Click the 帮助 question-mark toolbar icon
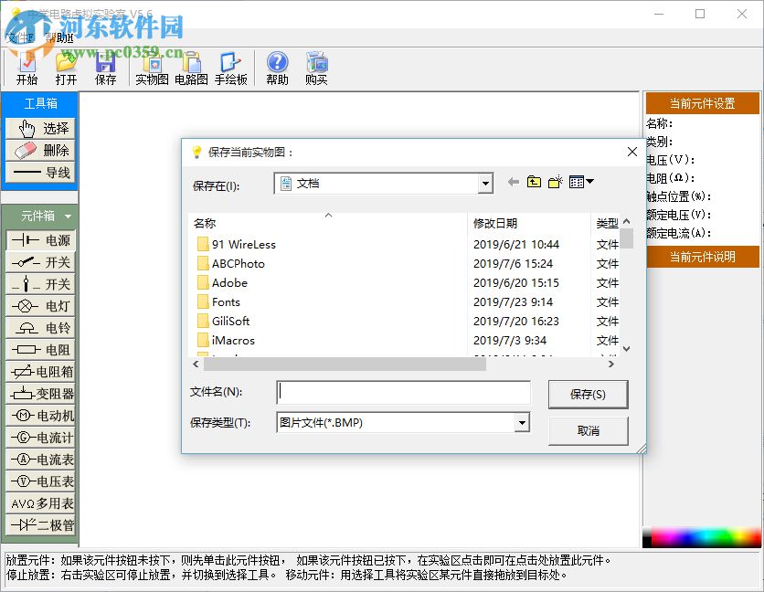The height and width of the screenshot is (592, 764). pyautogui.click(x=277, y=69)
